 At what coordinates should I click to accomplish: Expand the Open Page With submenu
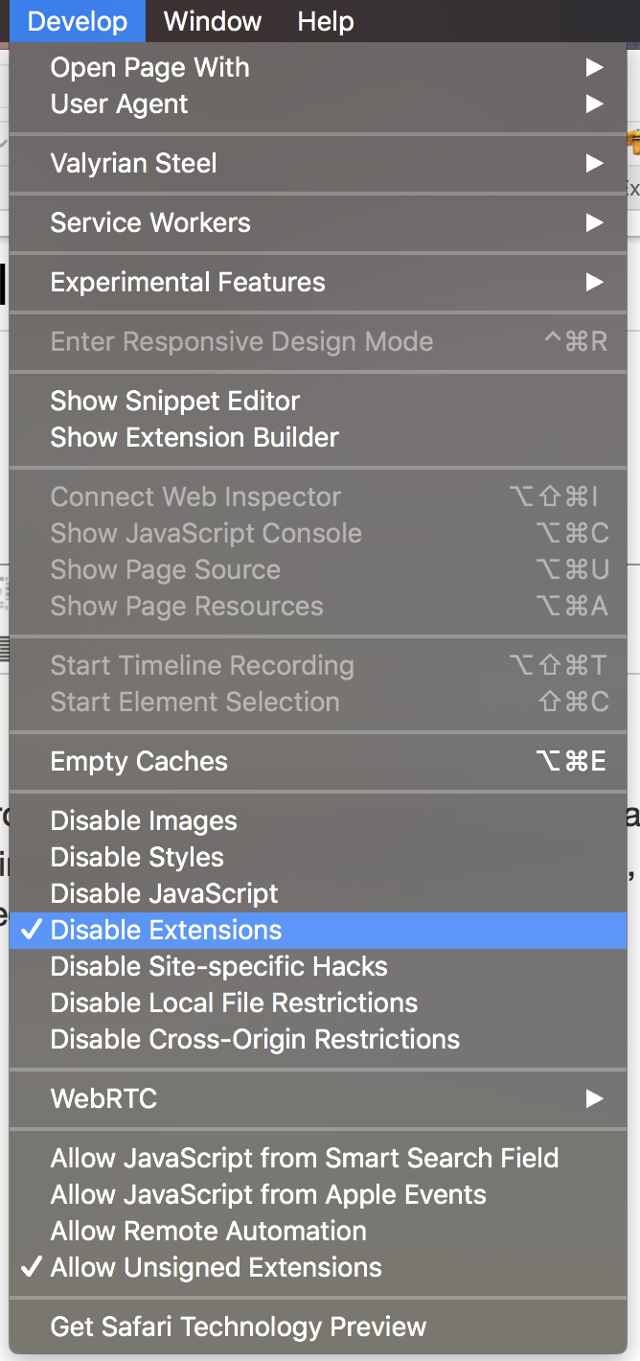tap(149, 68)
